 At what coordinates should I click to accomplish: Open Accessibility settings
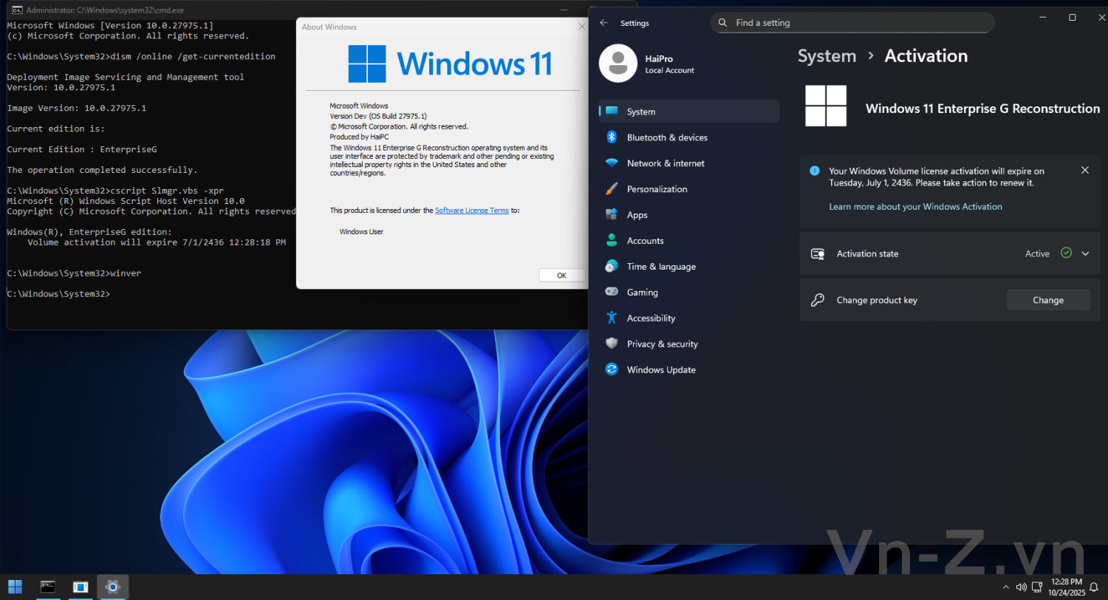651,318
